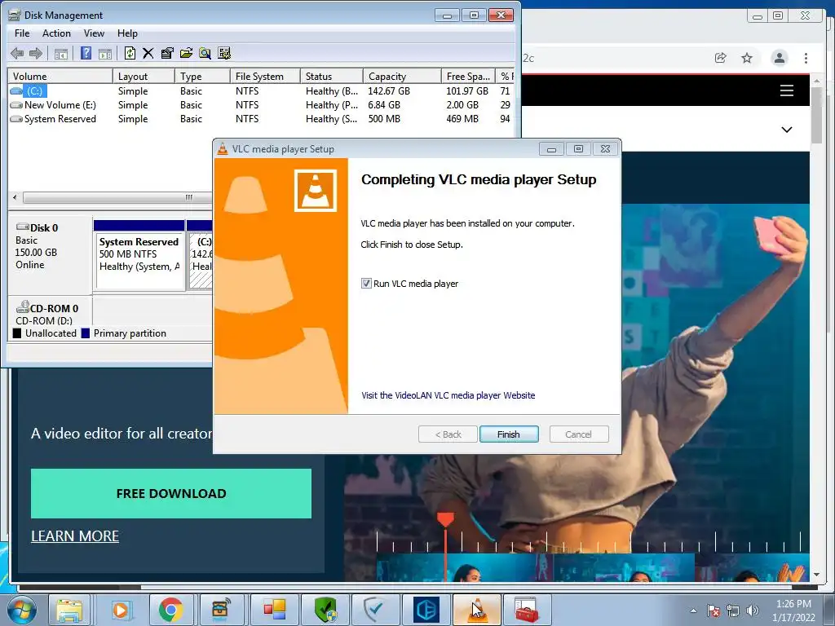
Task: Open Windows Explorer from the taskbar
Action: (70, 610)
